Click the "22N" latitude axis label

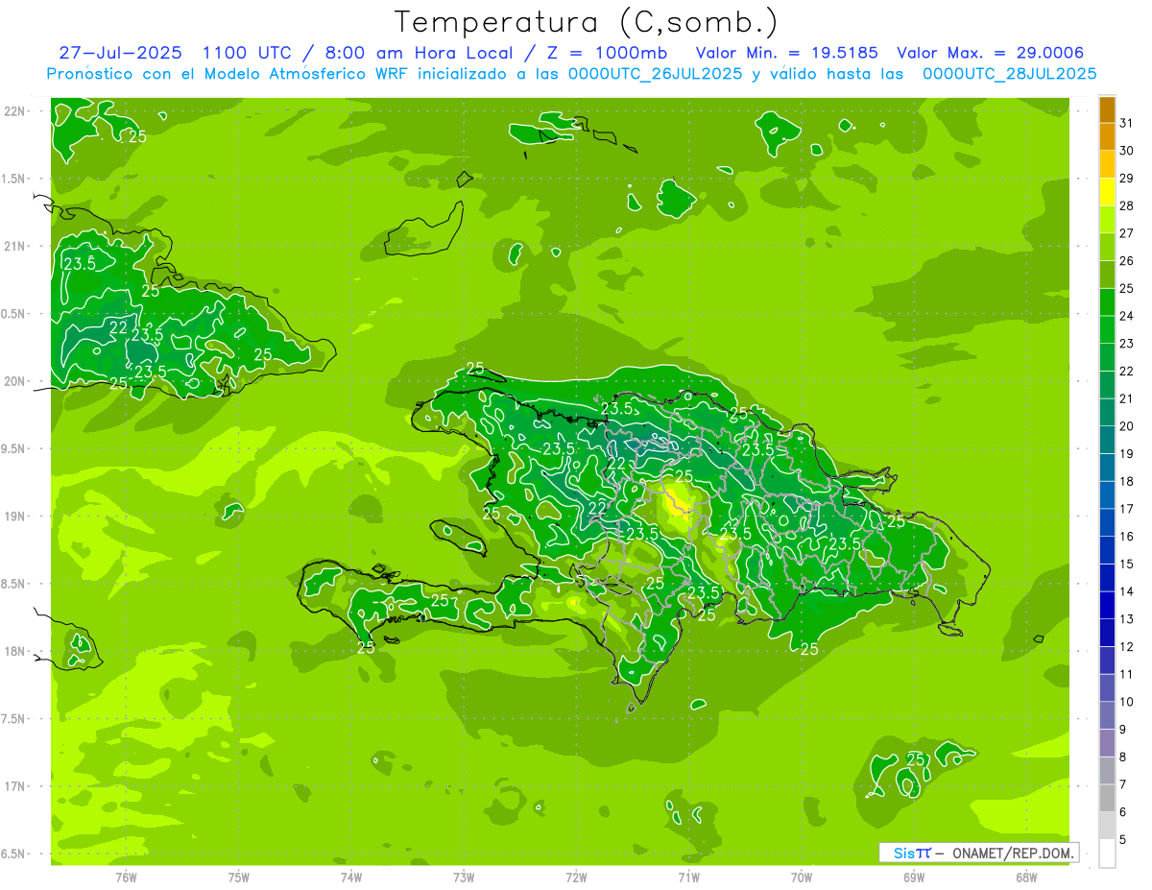15,111
